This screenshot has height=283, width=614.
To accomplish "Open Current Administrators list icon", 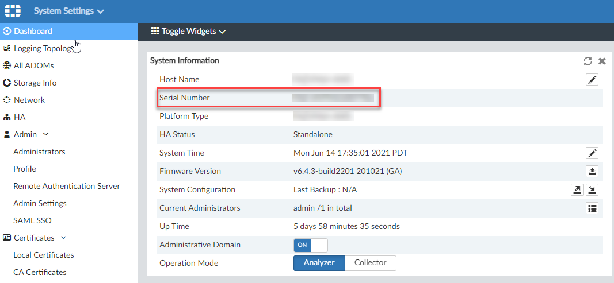I will [592, 208].
